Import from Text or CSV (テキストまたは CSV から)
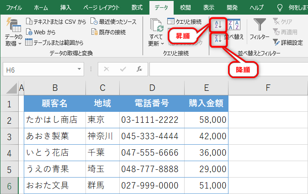Image resolution: width=308 pixels, height=194 pixels. (56, 21)
